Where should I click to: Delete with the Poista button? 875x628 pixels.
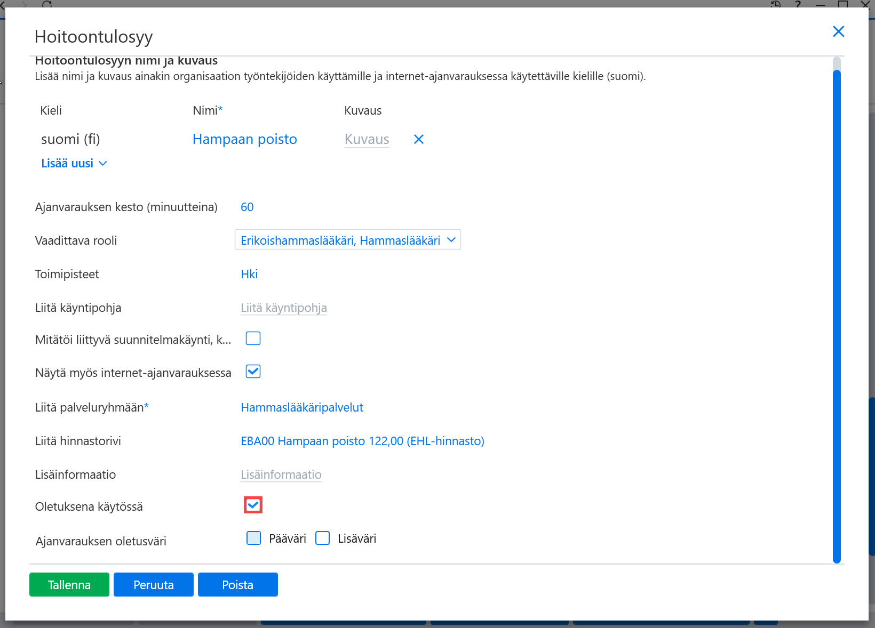tap(238, 584)
